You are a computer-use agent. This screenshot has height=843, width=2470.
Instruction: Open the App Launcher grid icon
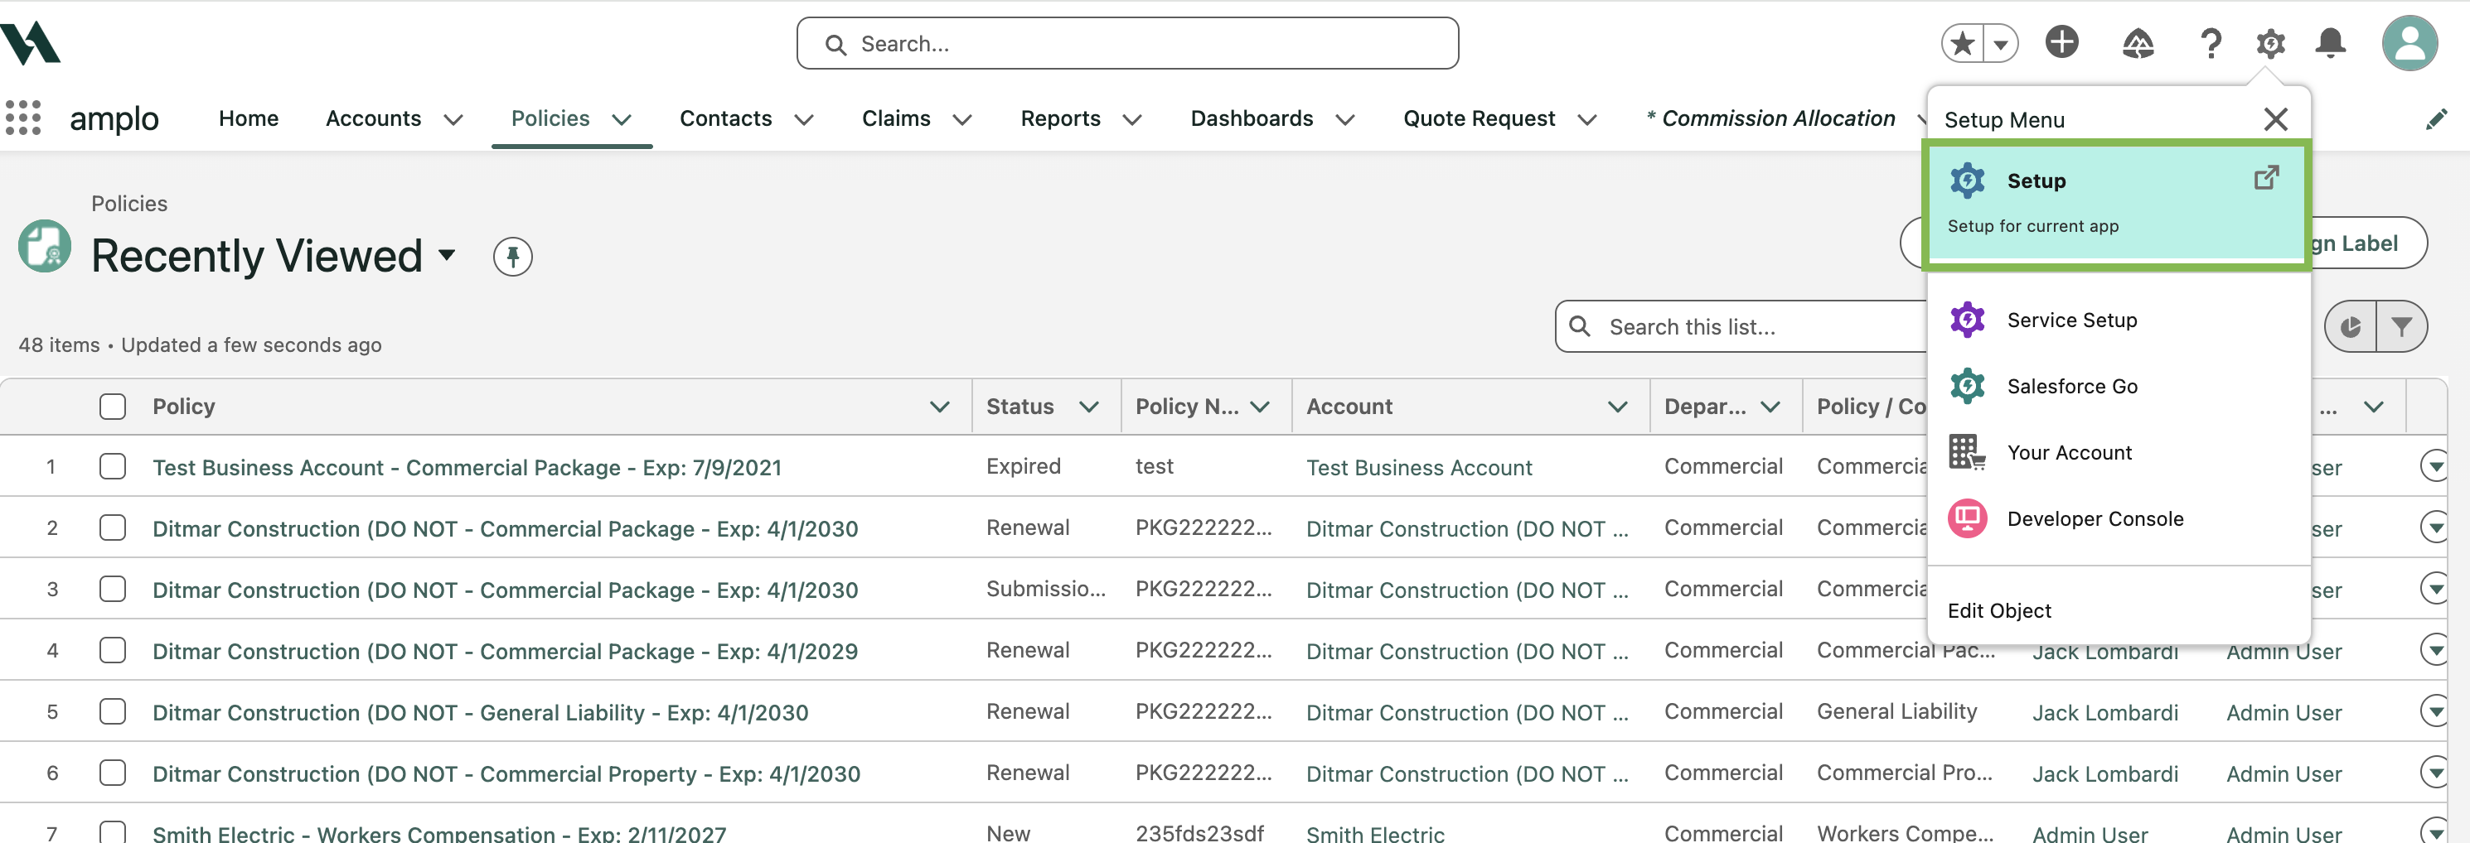pos(23,118)
